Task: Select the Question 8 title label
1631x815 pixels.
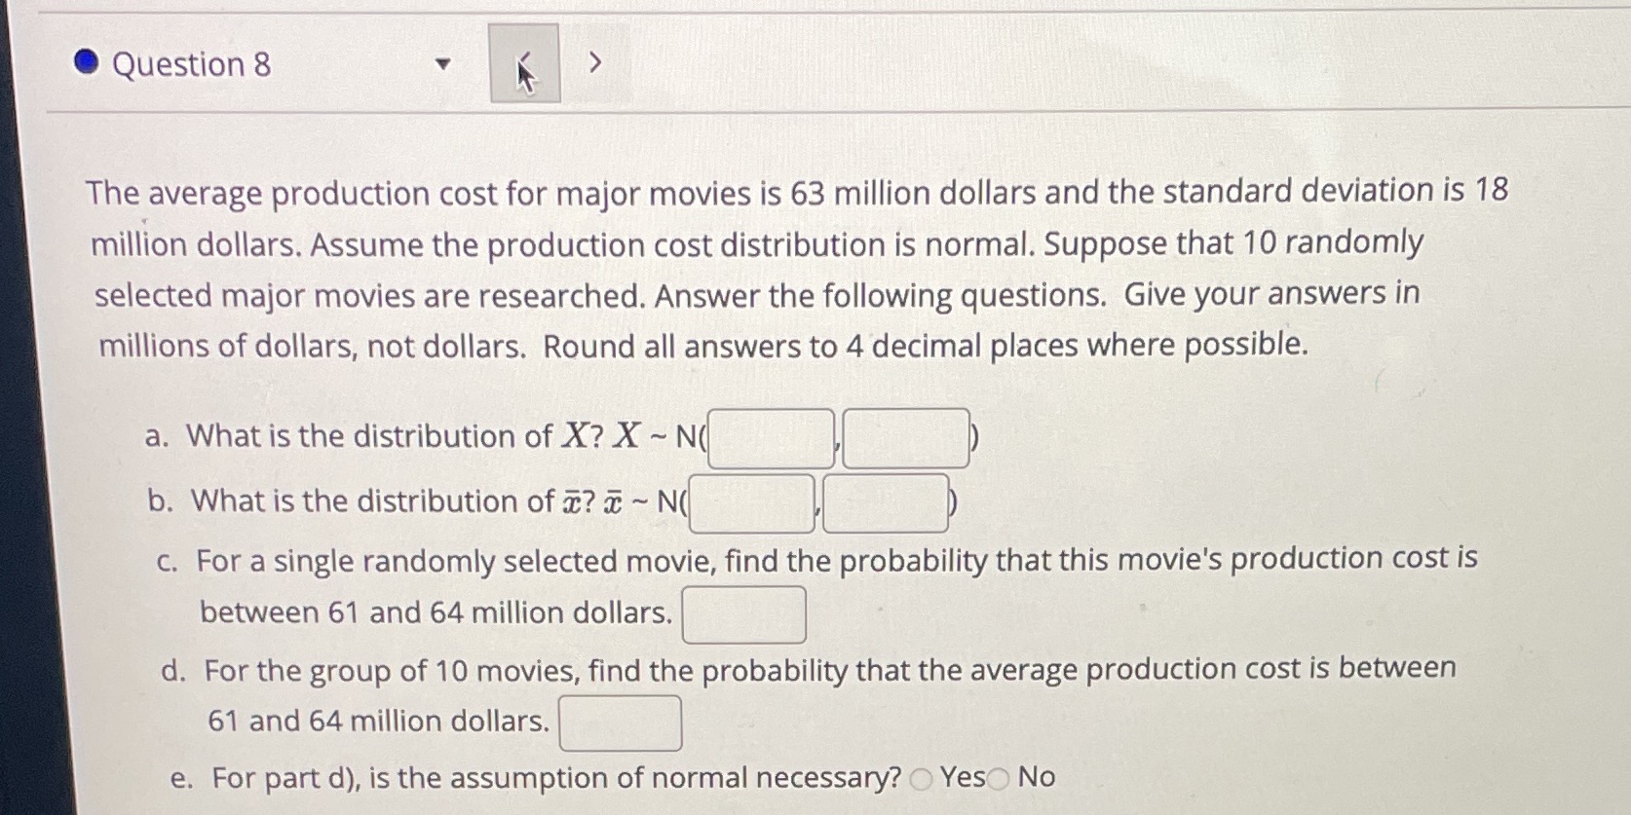Action: [x=191, y=64]
